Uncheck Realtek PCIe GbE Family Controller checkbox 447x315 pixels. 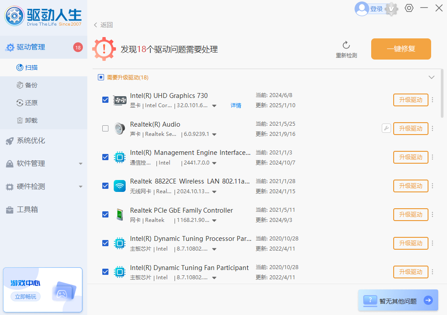[x=105, y=214]
